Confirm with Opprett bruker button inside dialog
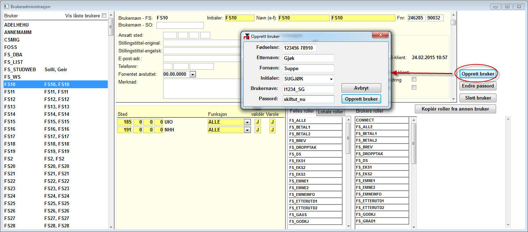The width and height of the screenshot is (528, 232). click(361, 99)
